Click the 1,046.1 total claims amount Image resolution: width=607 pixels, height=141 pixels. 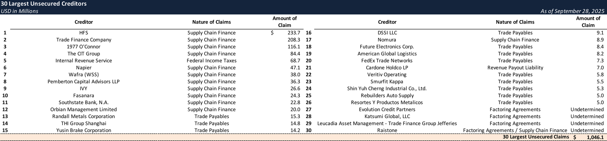point(595,137)
